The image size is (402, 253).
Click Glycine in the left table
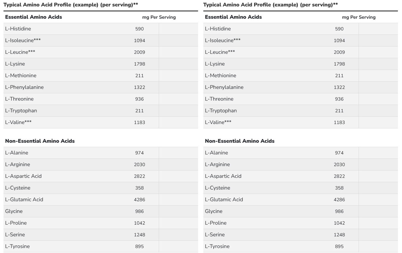[x=14, y=211]
